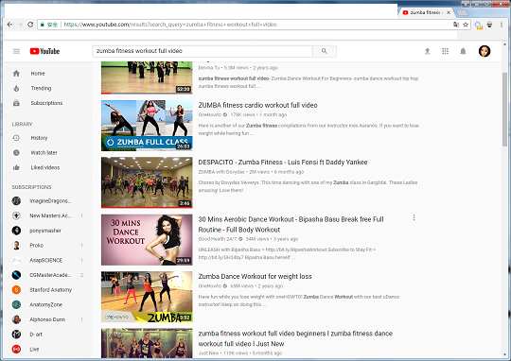Click the ImagineDragons channel avatar

tap(16, 201)
